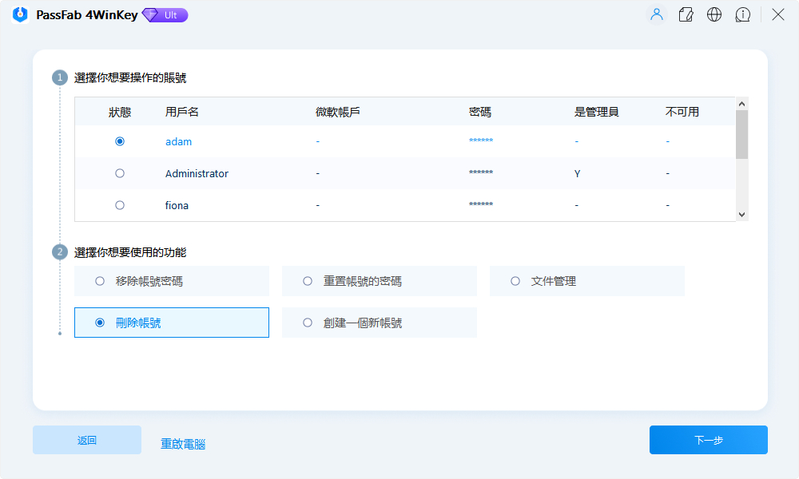Click the 下一步 button
The height and width of the screenshot is (479, 799).
coord(708,439)
